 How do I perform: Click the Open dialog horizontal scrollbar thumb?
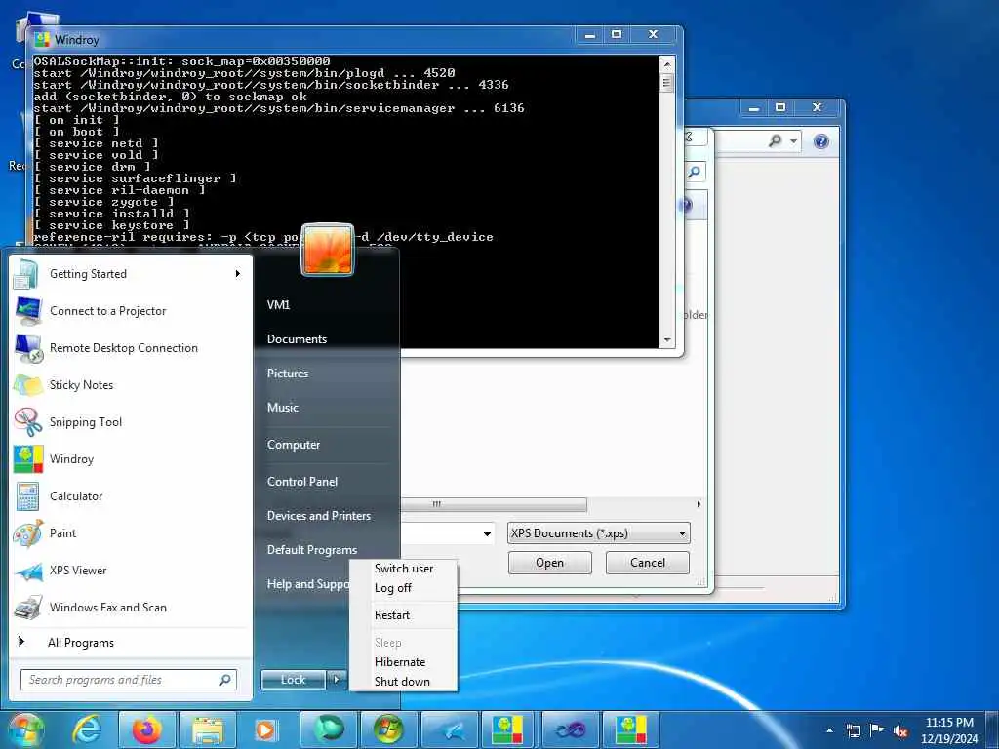coord(494,504)
